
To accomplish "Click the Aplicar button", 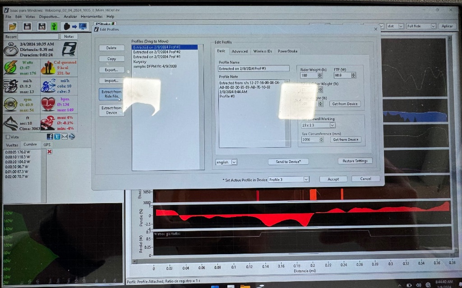I will 447,26.
